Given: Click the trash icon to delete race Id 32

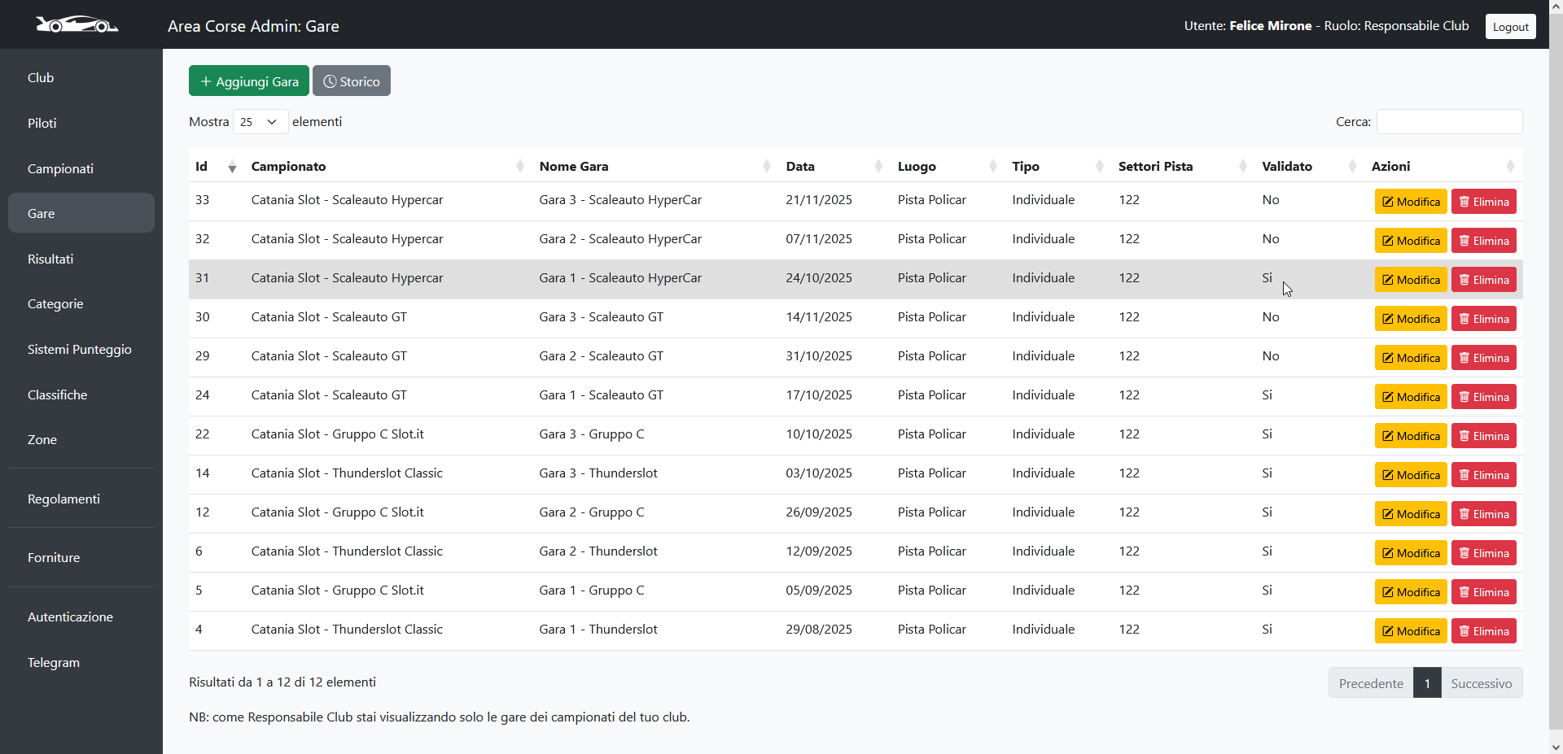Looking at the screenshot, I should 1463,240.
